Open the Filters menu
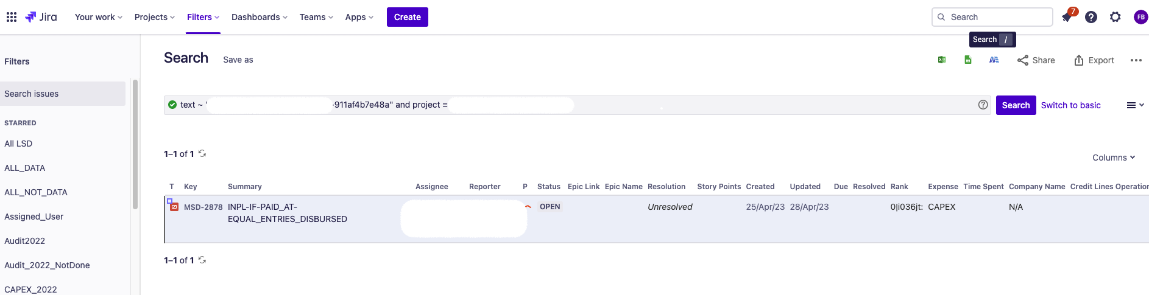Image resolution: width=1149 pixels, height=295 pixels. click(x=203, y=17)
